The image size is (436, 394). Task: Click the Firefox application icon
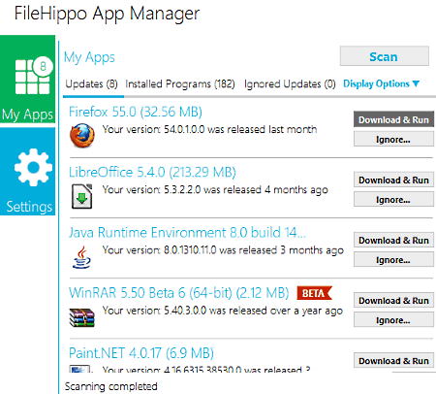click(82, 135)
